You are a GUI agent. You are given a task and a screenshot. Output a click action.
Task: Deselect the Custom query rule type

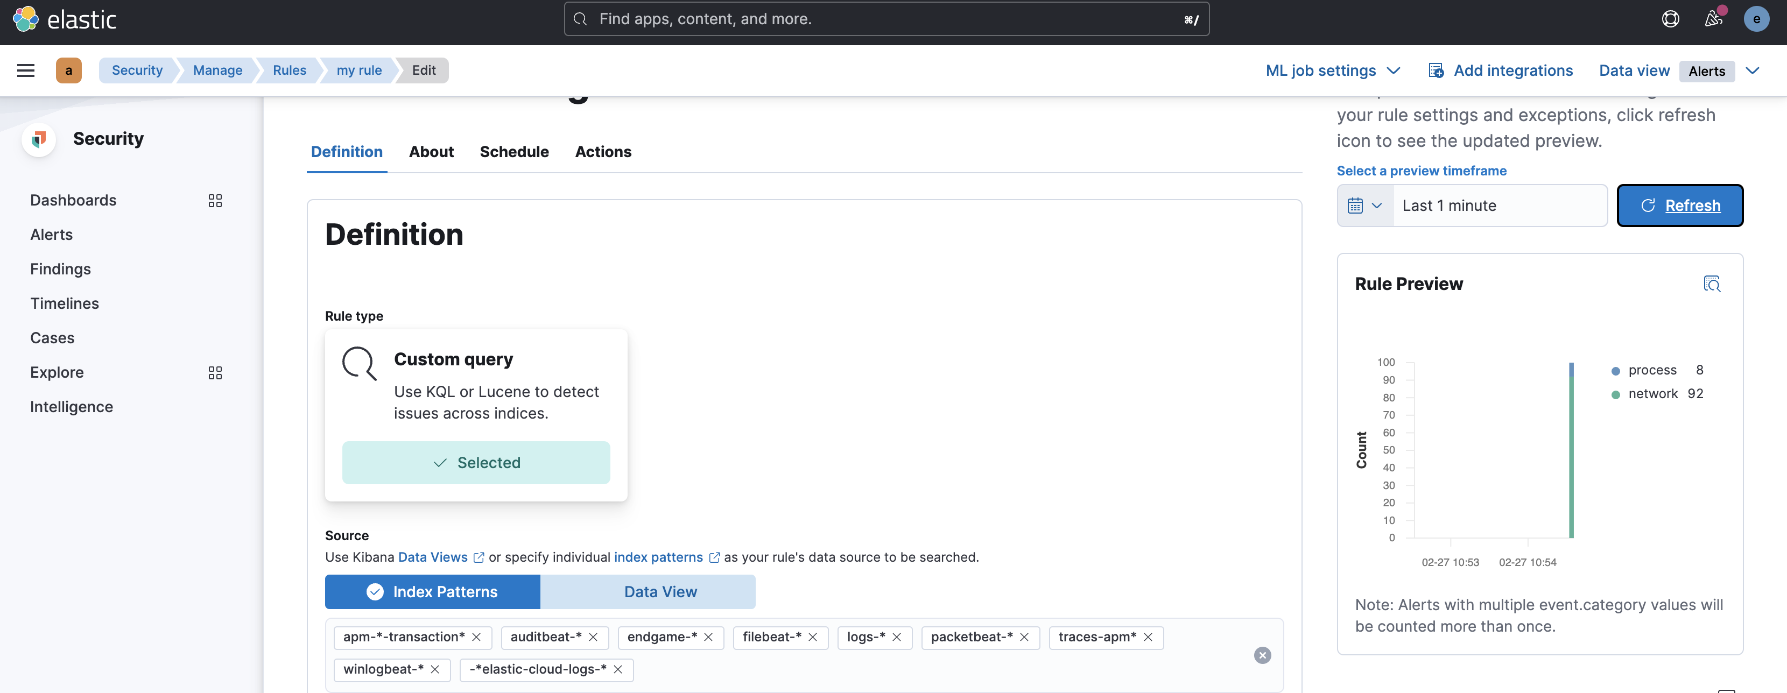click(x=476, y=462)
